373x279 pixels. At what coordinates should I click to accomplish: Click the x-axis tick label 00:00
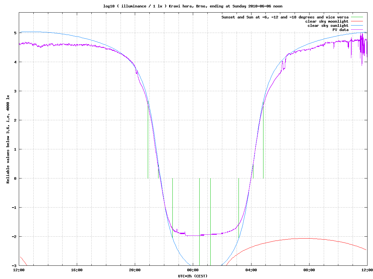(x=193, y=270)
